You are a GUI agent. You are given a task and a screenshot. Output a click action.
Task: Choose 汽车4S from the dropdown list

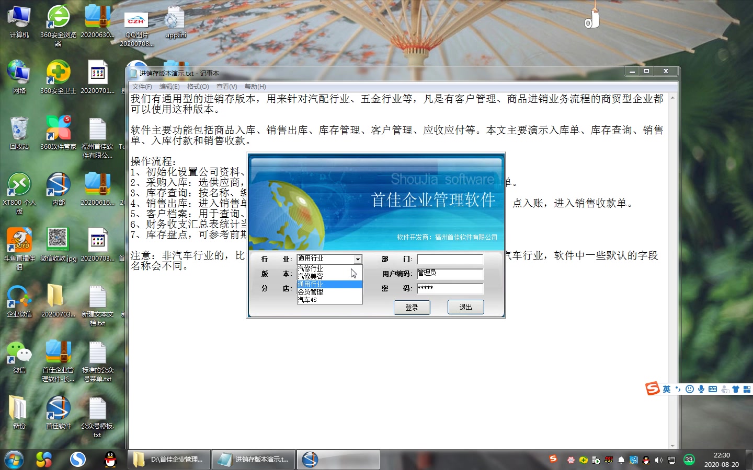coord(329,300)
